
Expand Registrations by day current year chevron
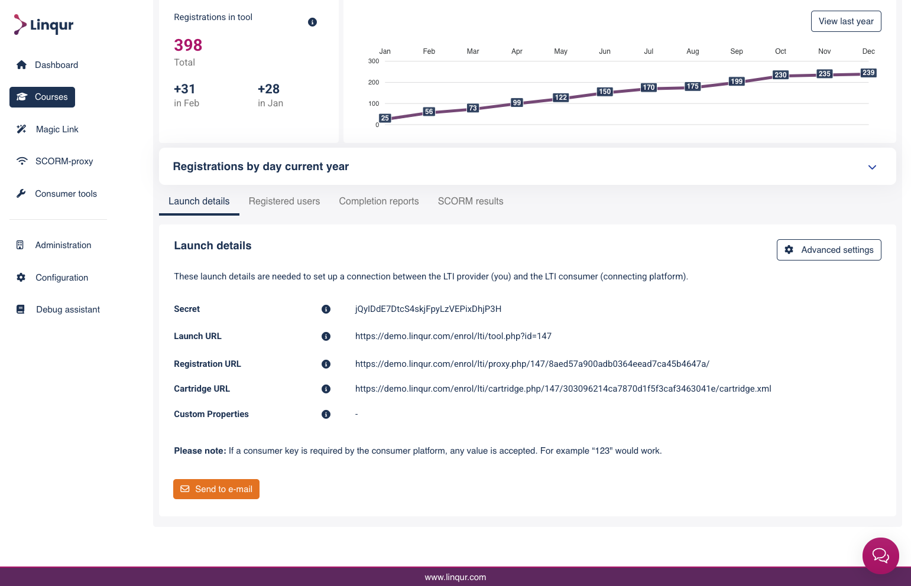click(872, 167)
